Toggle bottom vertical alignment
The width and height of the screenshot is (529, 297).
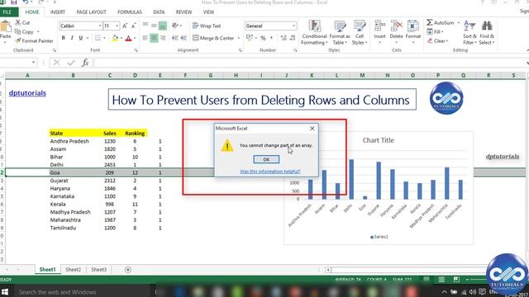pos(163,26)
